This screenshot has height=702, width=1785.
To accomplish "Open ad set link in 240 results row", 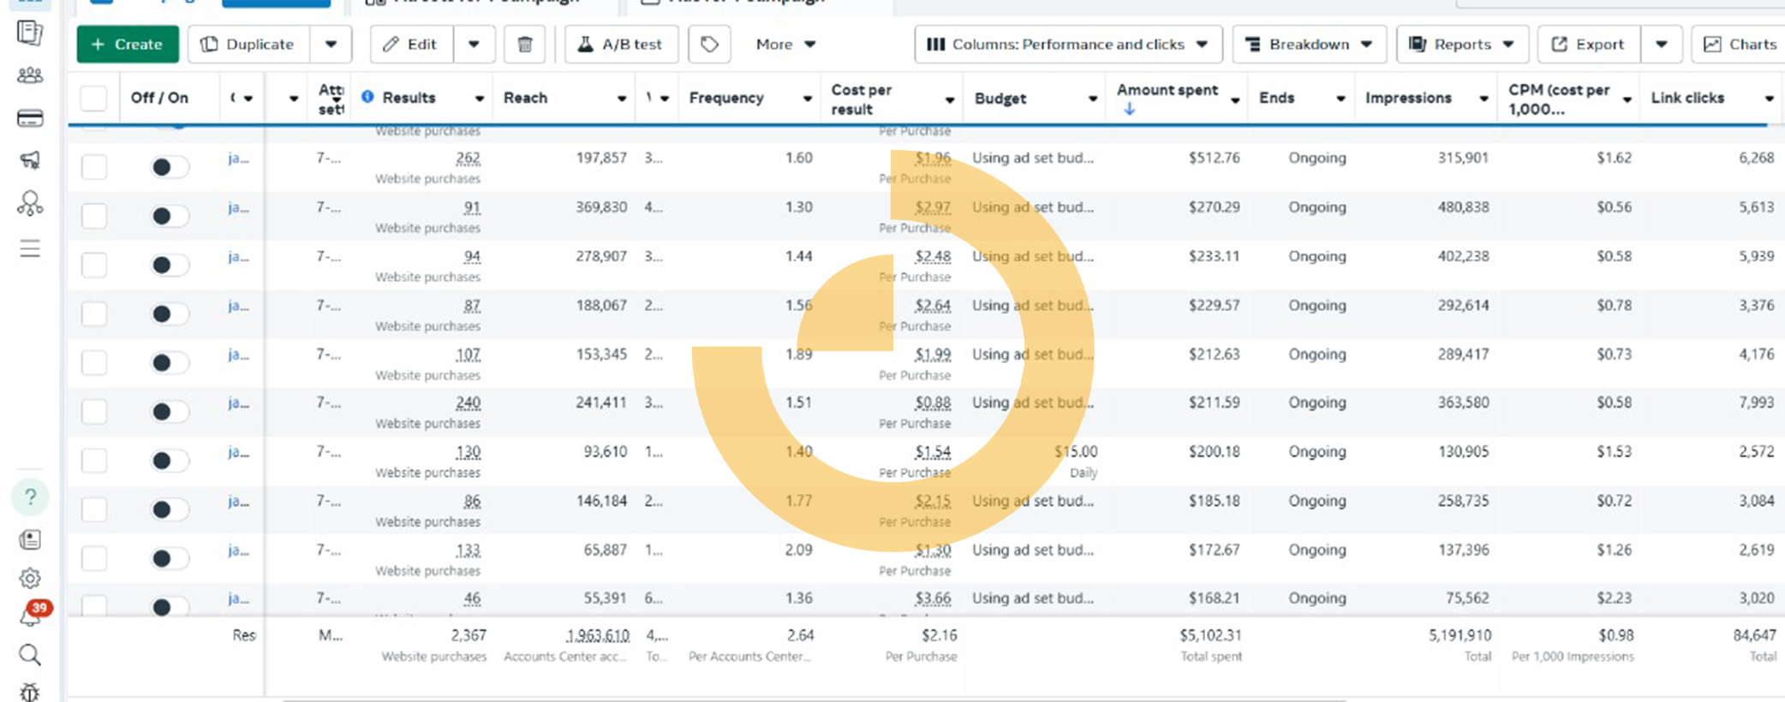I will pos(238,403).
